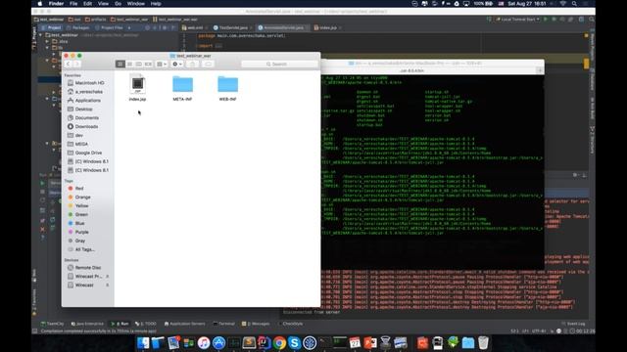Open the Apple menu
627x352 pixels.
(39, 4)
